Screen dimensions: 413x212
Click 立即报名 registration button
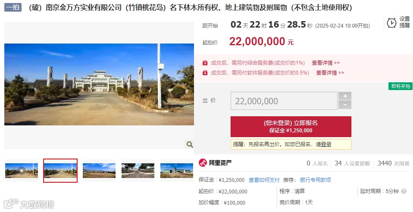[x=291, y=126]
